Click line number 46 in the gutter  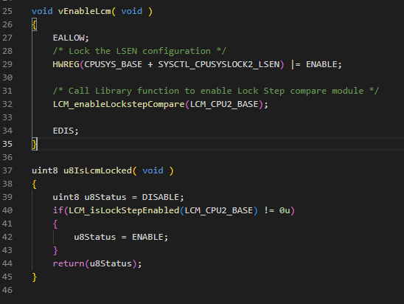[x=7, y=290]
